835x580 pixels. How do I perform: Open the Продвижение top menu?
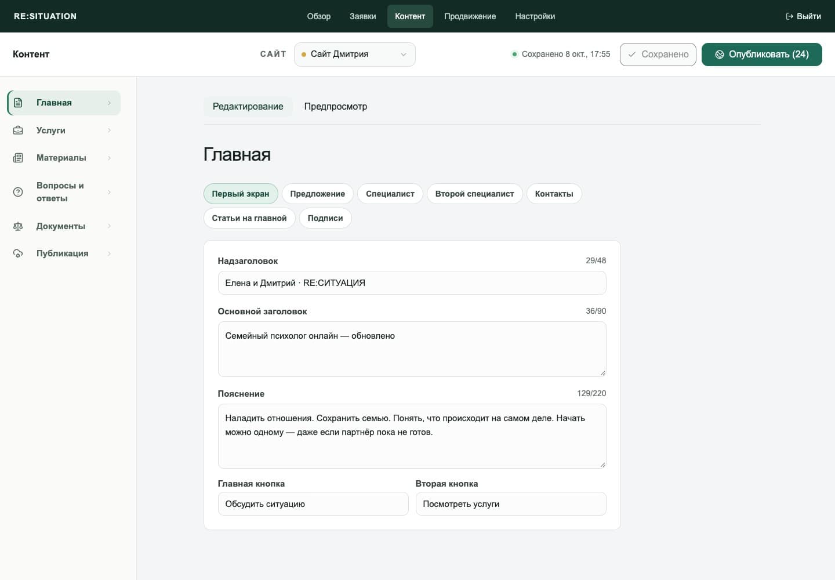pyautogui.click(x=470, y=16)
